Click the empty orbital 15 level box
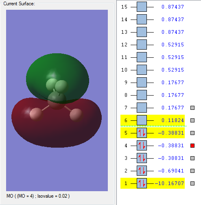 click(142, 7)
